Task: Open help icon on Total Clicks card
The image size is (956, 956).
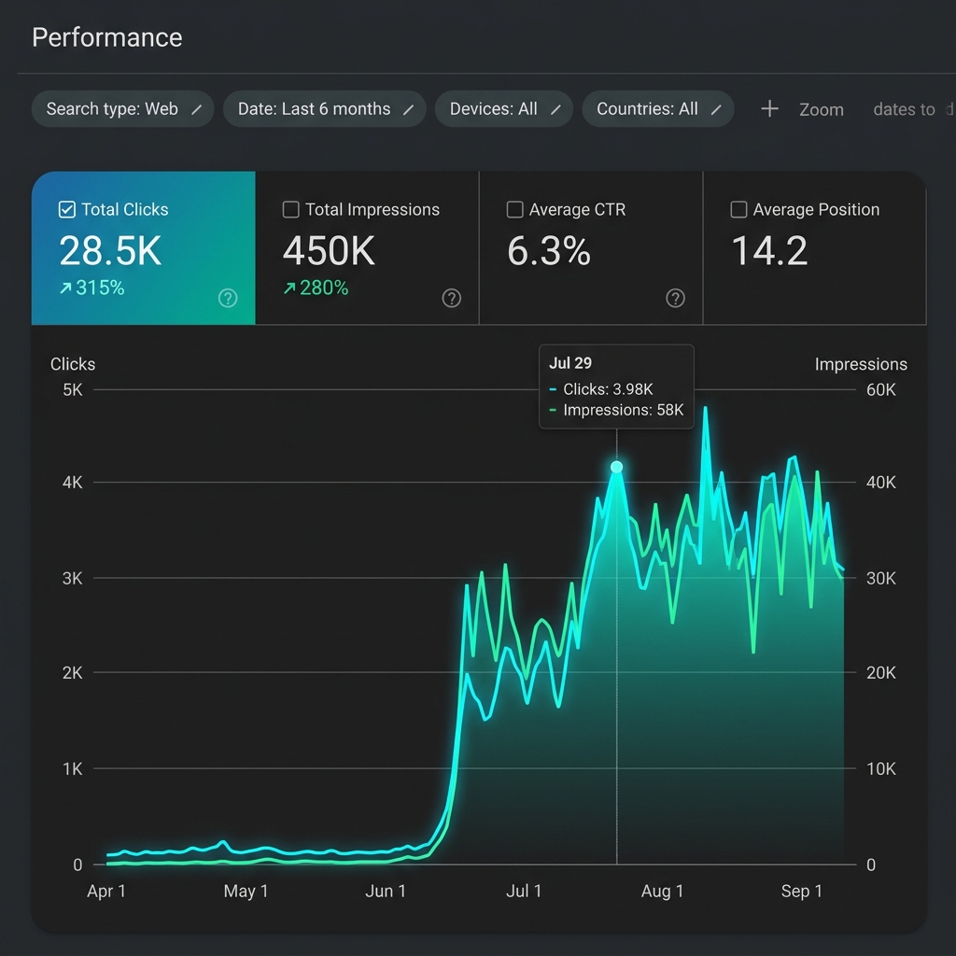Action: 228,298
